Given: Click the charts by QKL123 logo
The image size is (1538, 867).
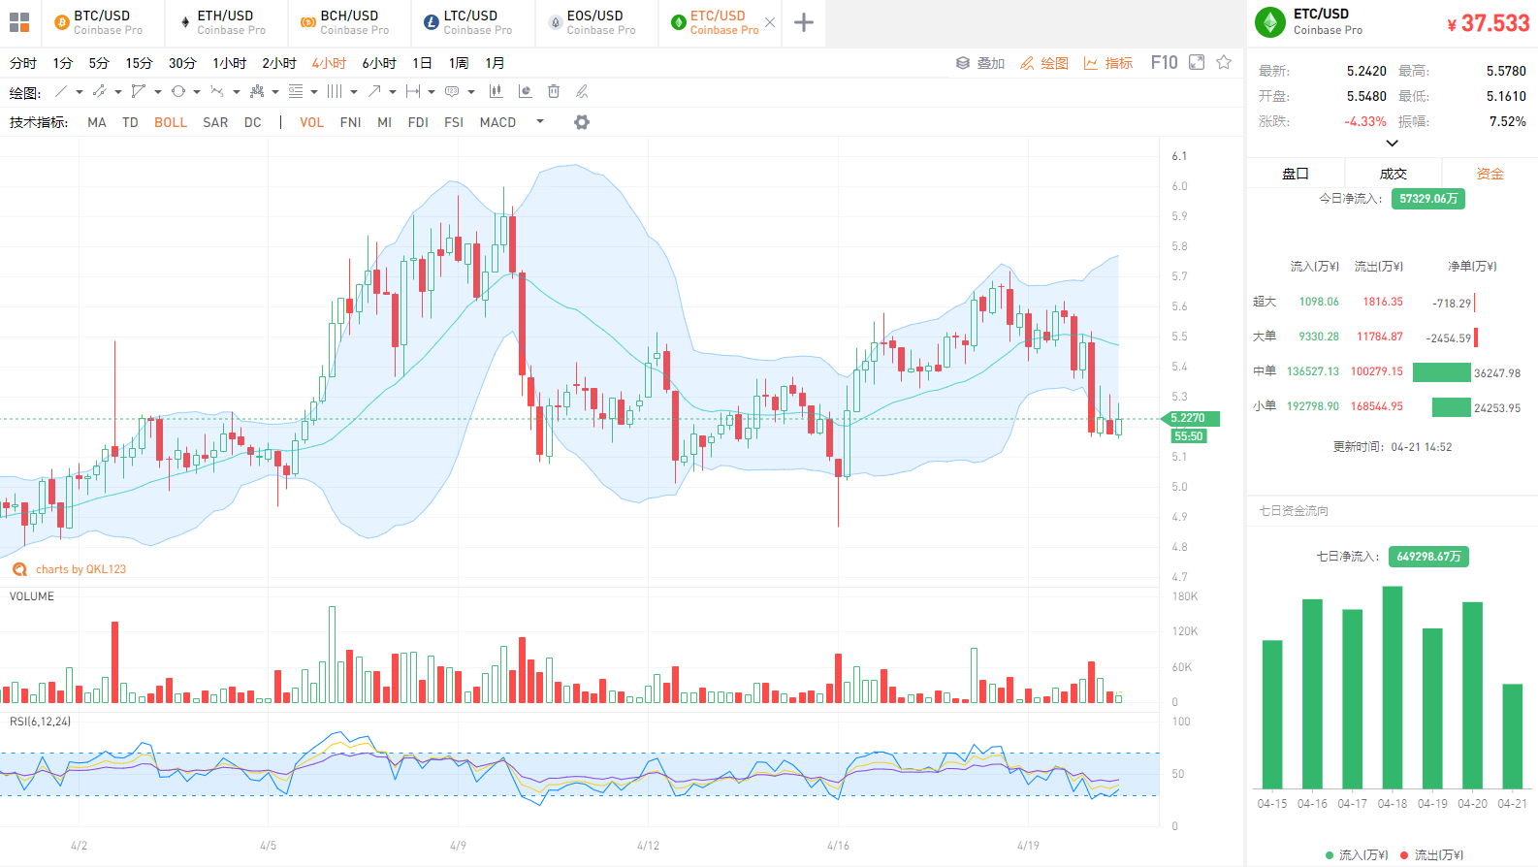Looking at the screenshot, I should coord(19,569).
